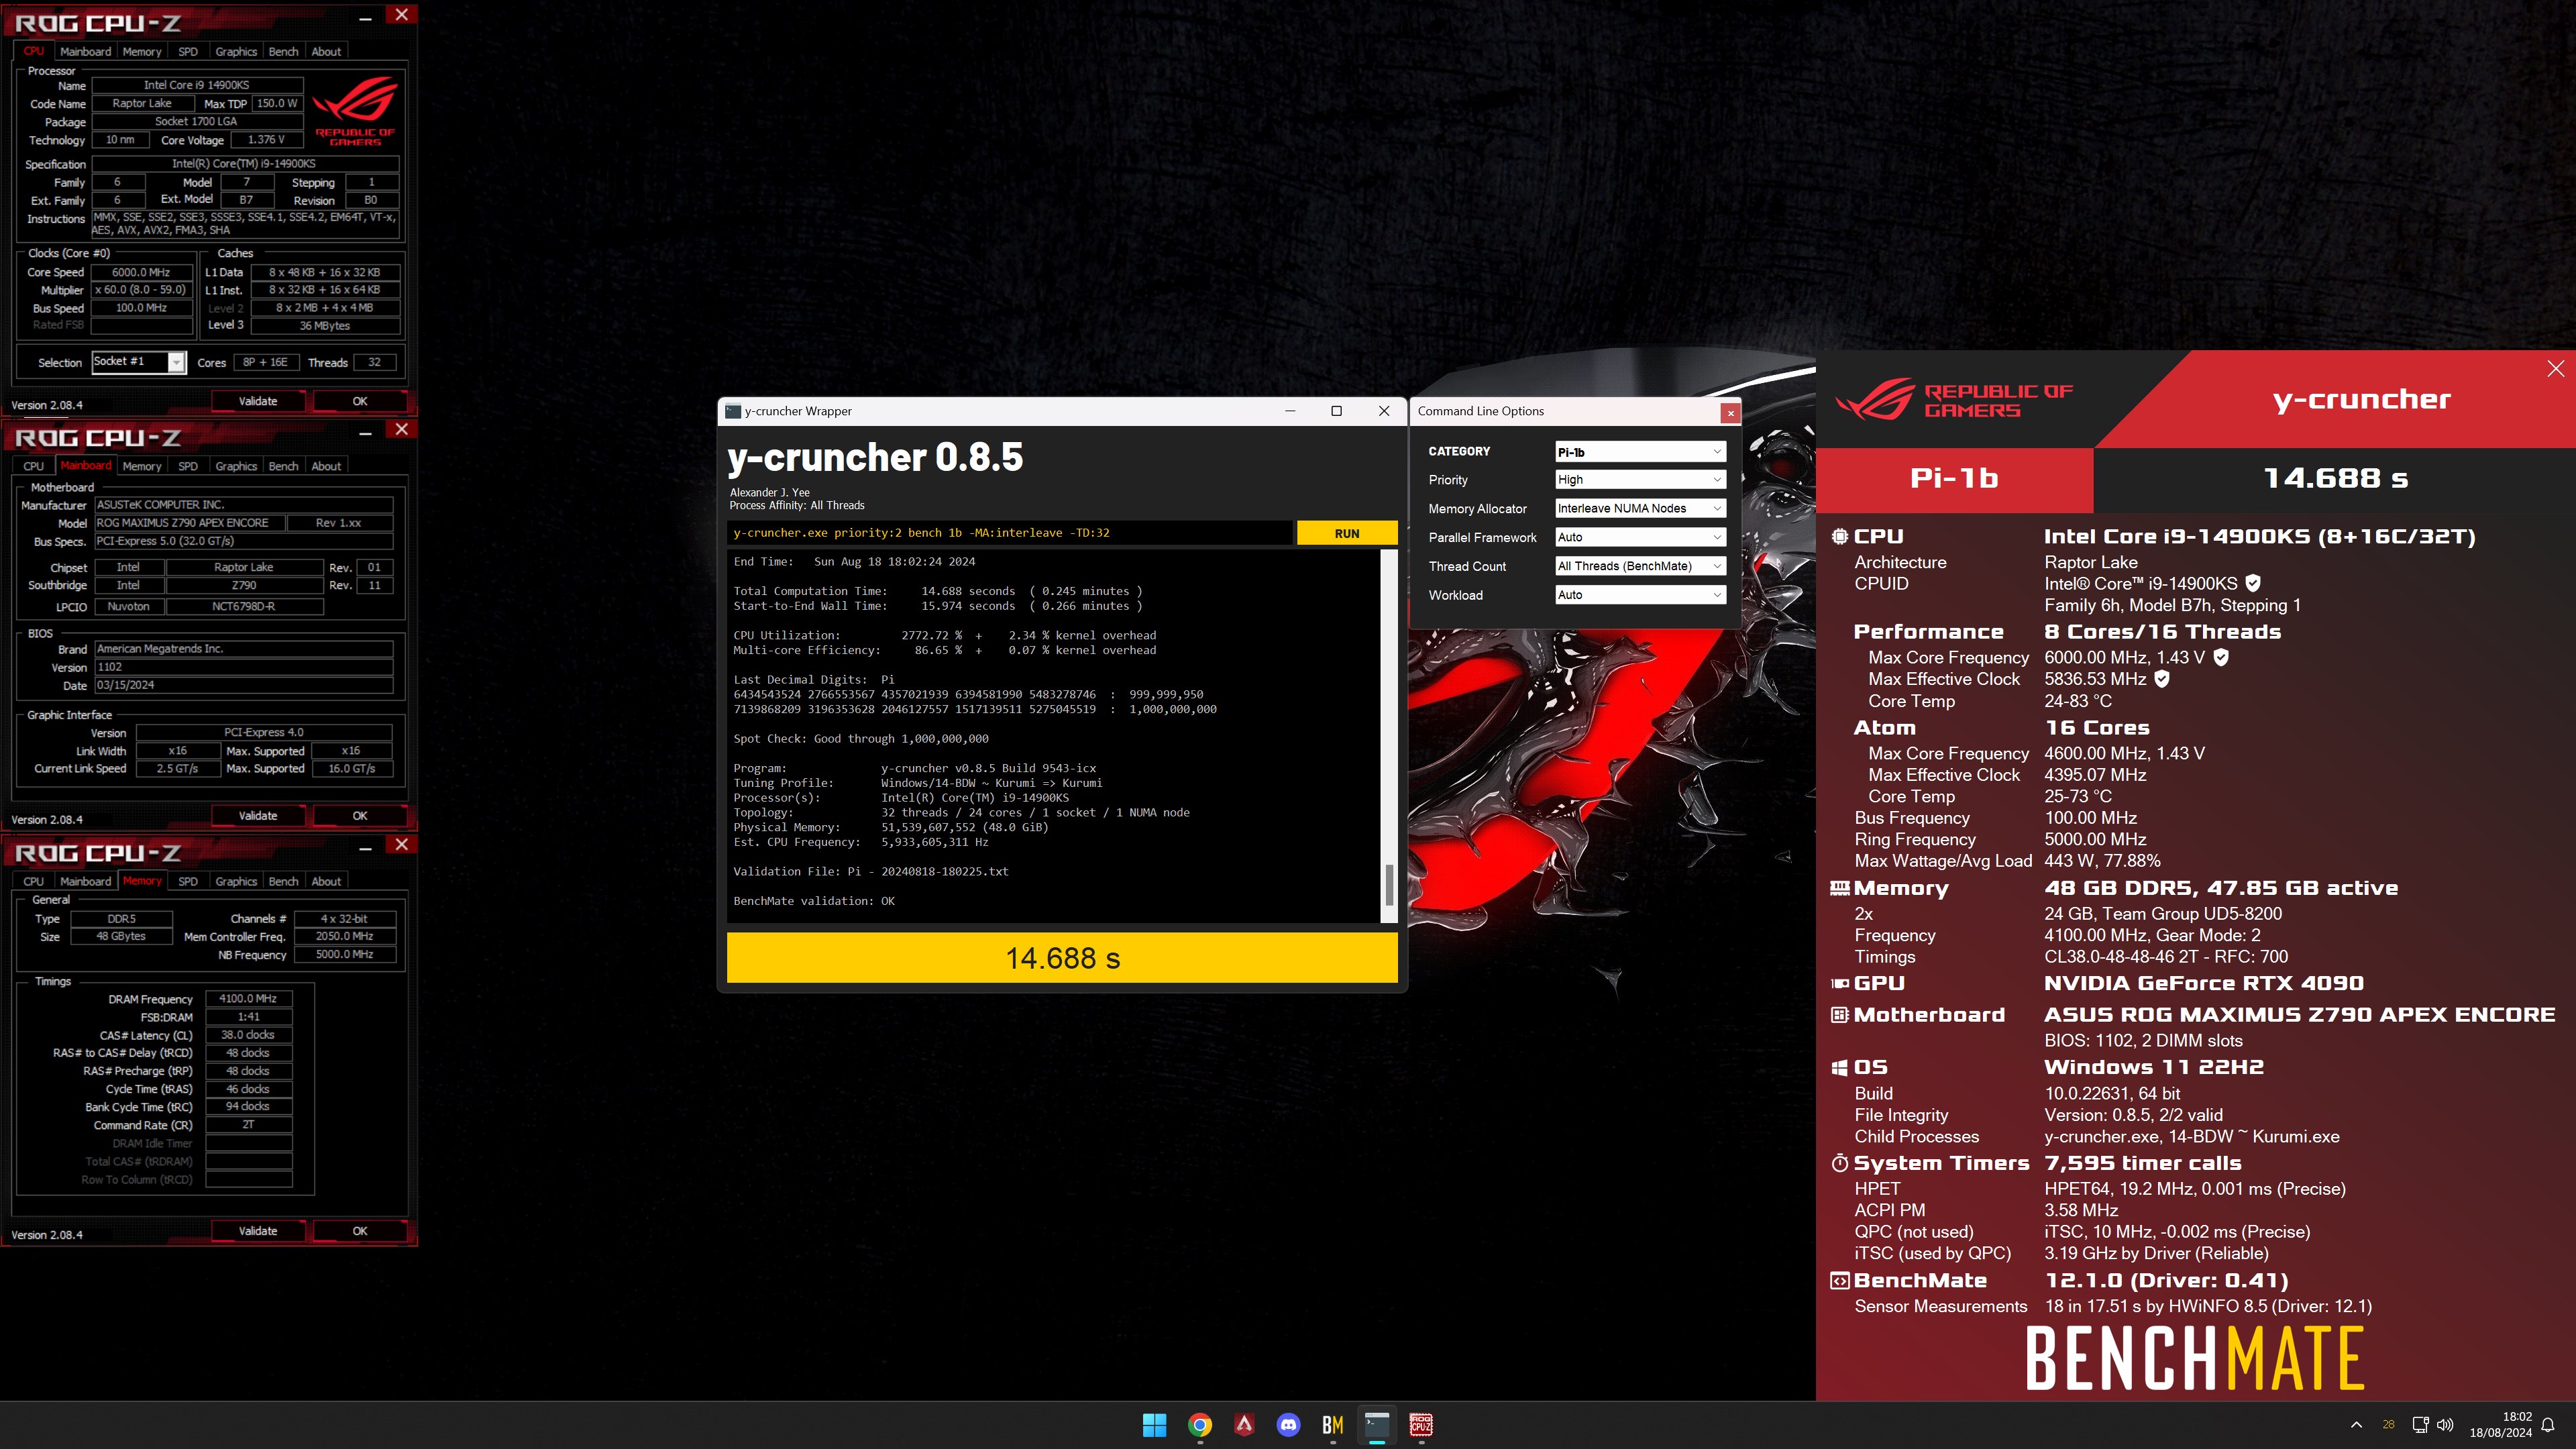Open SPD tab in bottom CPU-Z window
Viewport: 2576px width, 1449px height.
(x=187, y=881)
